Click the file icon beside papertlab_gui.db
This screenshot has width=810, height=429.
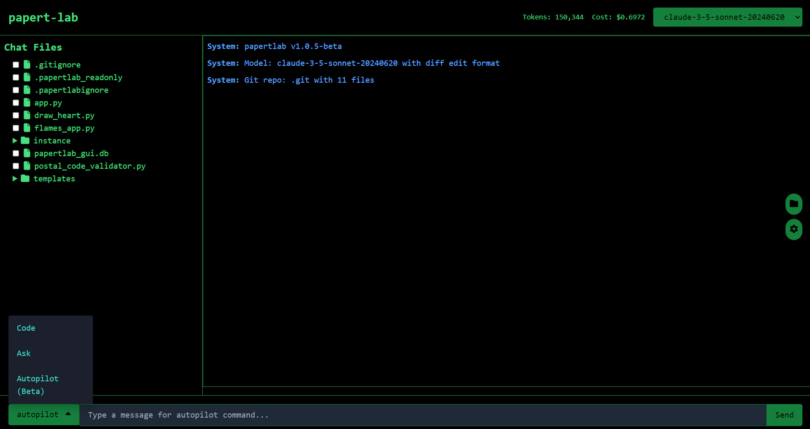tap(27, 153)
